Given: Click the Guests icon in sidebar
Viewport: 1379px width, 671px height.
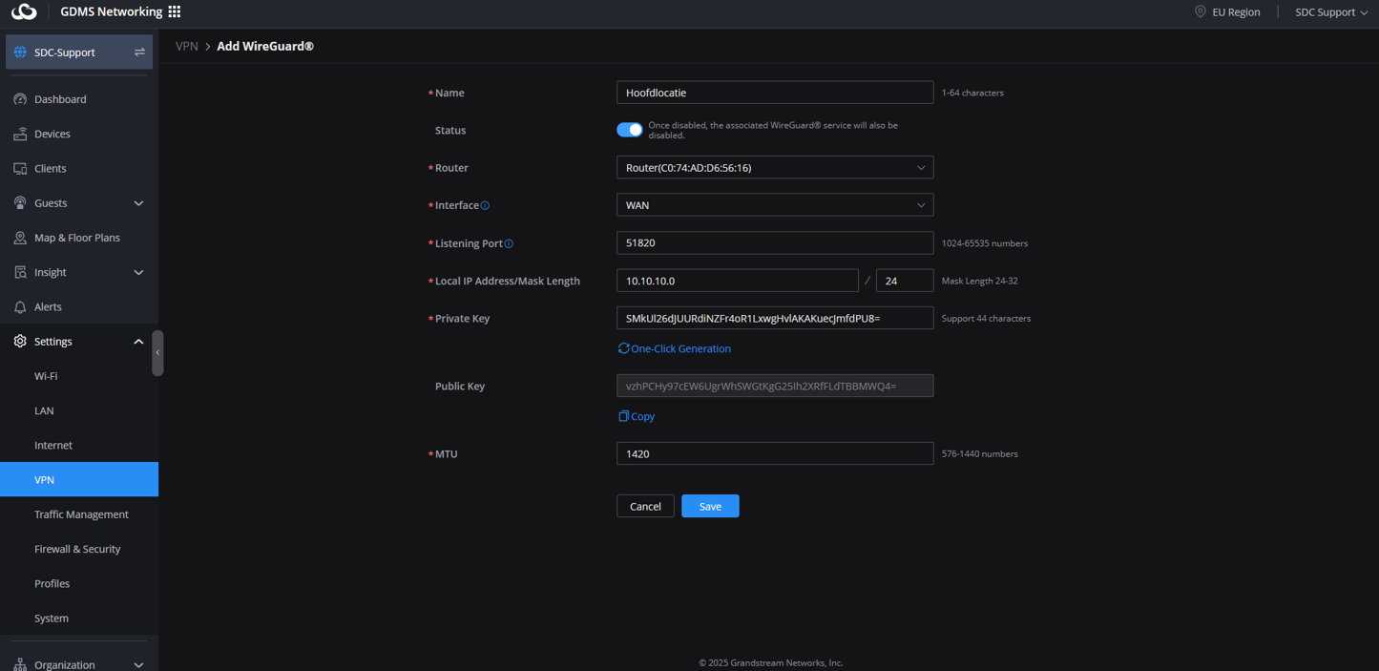Looking at the screenshot, I should tap(20, 202).
